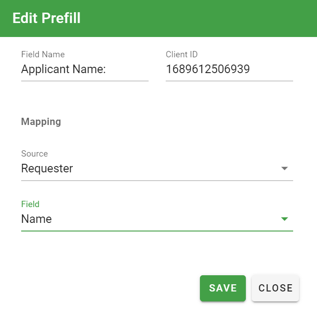This screenshot has height=319, width=317.
Task: Click the "Field Name" label
Action: pyautogui.click(x=43, y=55)
